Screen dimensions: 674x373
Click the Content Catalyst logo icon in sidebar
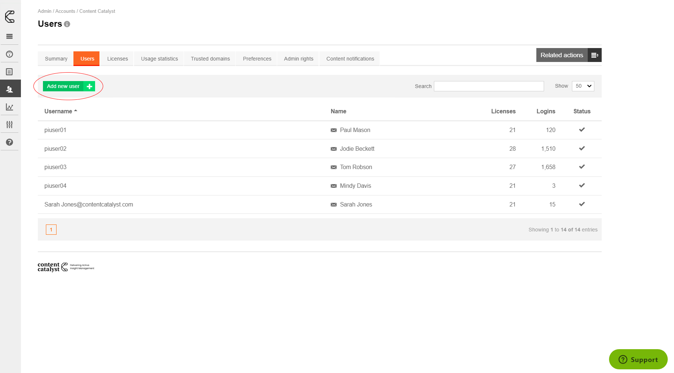tap(10, 17)
